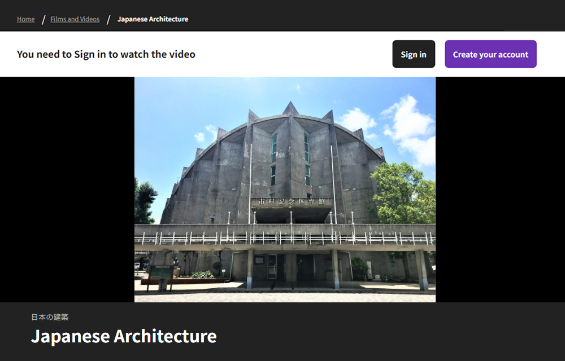Click the 'You need to Sign in' message

(106, 54)
